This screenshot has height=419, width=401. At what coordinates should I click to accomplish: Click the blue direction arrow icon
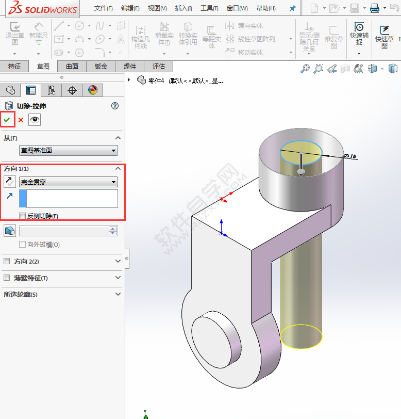tap(10, 196)
